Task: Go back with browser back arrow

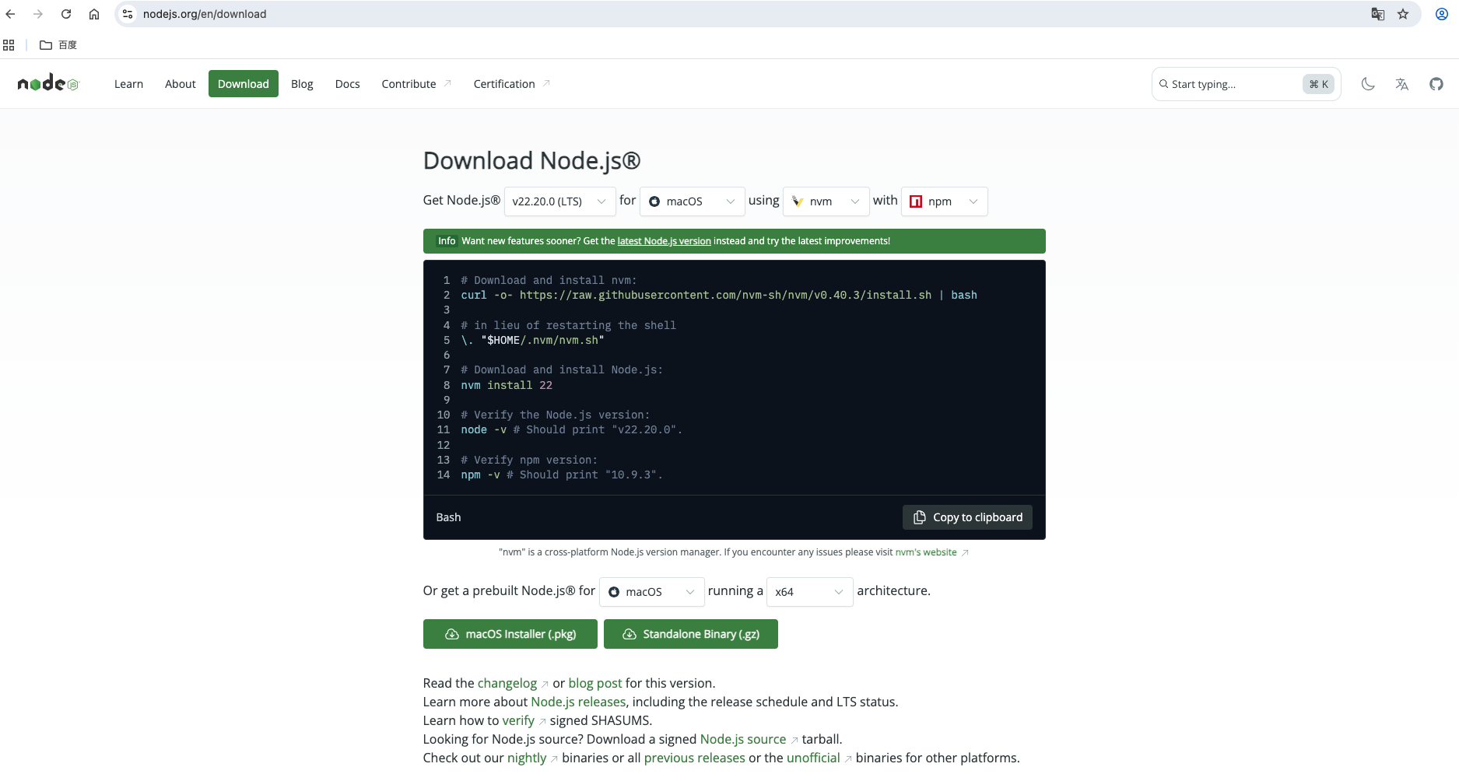Action: (10, 14)
